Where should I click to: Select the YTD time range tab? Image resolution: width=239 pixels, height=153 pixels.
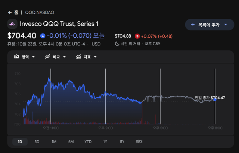click(88, 142)
